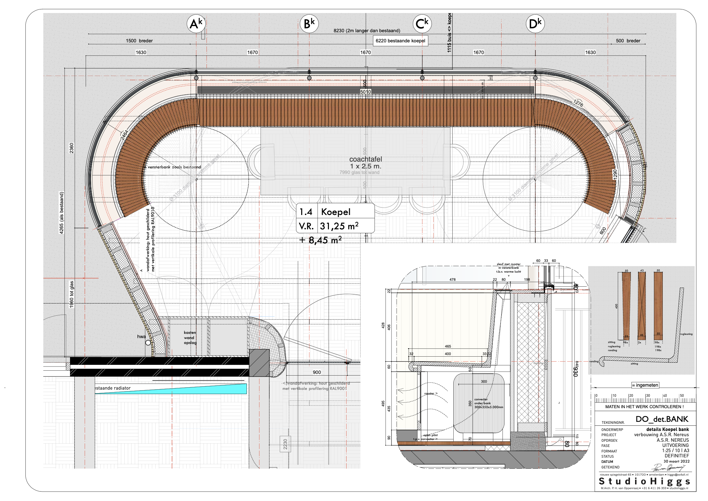Click the hwa drainpipe circle symbol
Screen dimensions: 708x501
tap(148, 343)
